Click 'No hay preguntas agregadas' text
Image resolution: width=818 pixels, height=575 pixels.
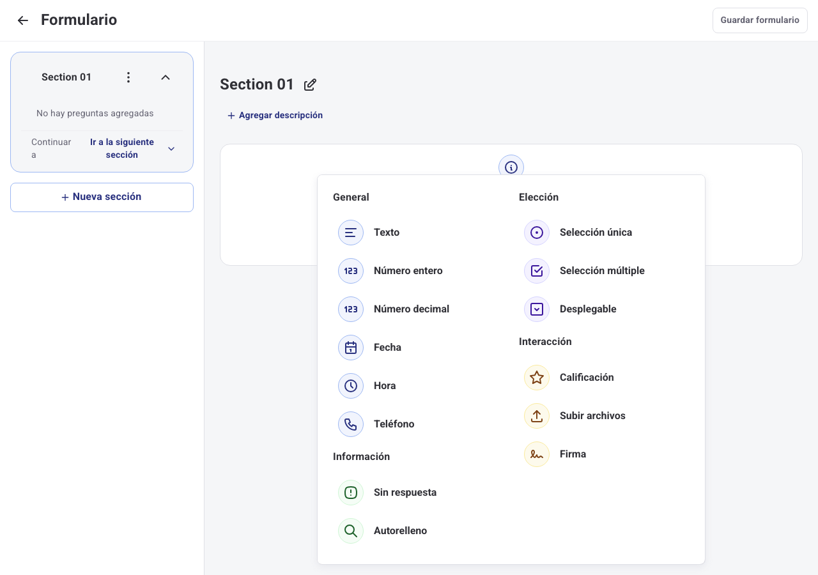click(95, 113)
